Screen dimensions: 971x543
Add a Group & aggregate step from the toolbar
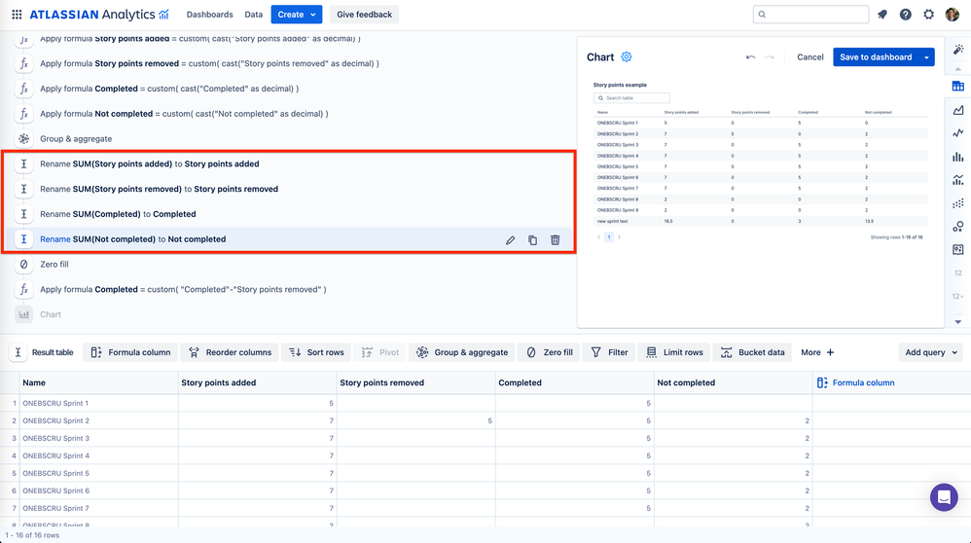tap(462, 352)
